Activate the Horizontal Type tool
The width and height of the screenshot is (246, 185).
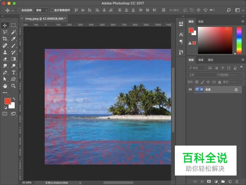click(x=14, y=72)
